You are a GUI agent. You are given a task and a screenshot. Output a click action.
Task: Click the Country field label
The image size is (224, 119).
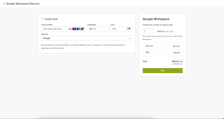point(45,34)
